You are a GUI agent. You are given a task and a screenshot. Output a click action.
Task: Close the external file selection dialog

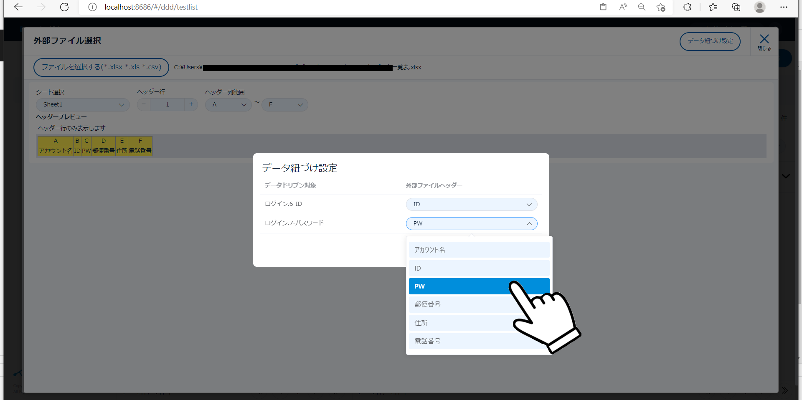coord(764,42)
